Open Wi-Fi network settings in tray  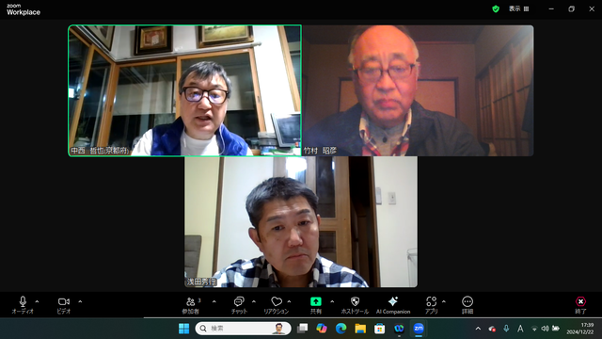click(x=534, y=329)
